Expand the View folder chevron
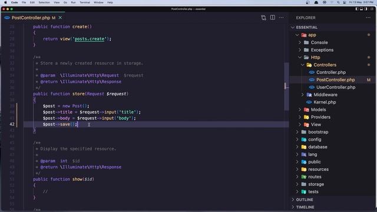 300,124
